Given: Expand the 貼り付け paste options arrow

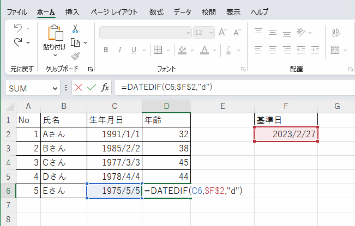Looking at the screenshot, I should pyautogui.click(x=55, y=56).
